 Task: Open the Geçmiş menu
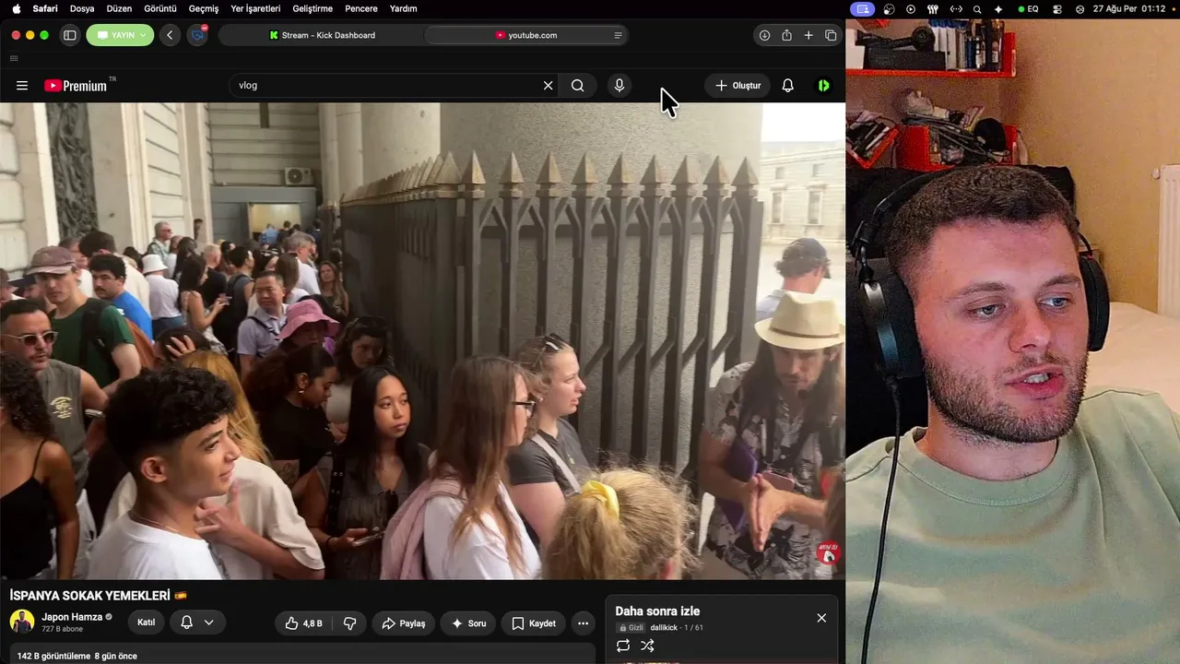tap(204, 8)
